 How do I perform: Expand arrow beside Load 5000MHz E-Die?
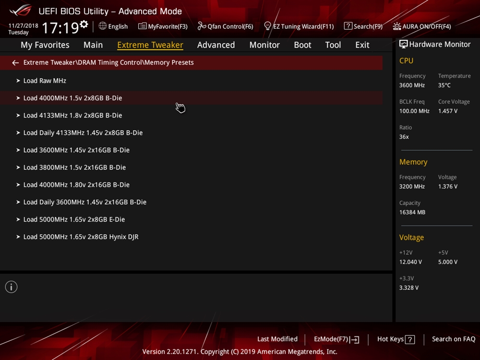click(18, 219)
